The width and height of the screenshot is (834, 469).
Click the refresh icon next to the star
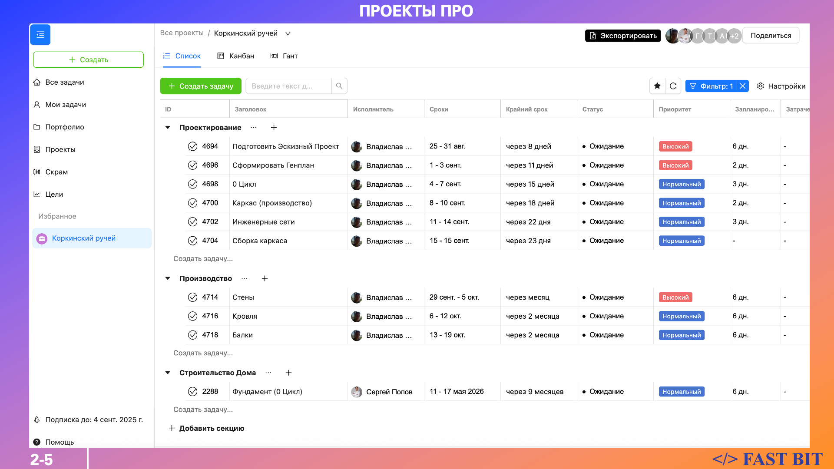tap(673, 86)
